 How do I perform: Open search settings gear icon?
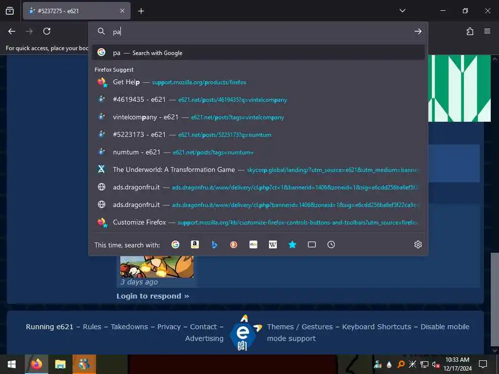click(x=418, y=244)
